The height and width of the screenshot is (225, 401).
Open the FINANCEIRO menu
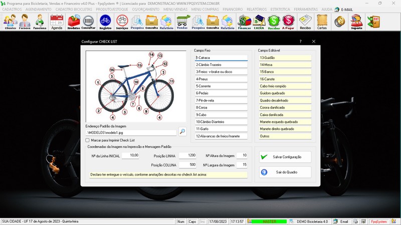(233, 9)
